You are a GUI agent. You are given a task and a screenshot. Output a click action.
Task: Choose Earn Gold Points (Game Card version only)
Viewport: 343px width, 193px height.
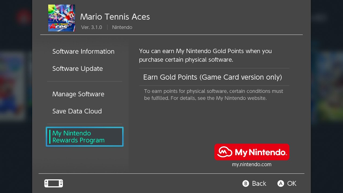pyautogui.click(x=214, y=77)
